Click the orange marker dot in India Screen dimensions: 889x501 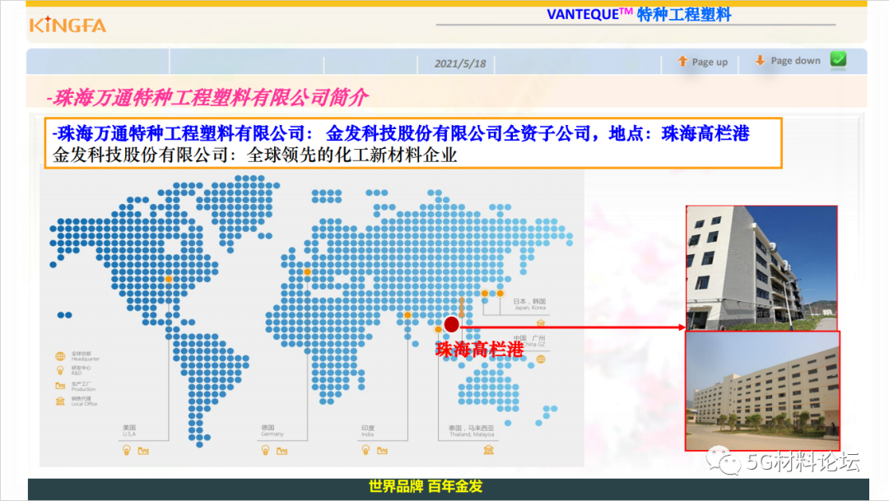tap(407, 315)
